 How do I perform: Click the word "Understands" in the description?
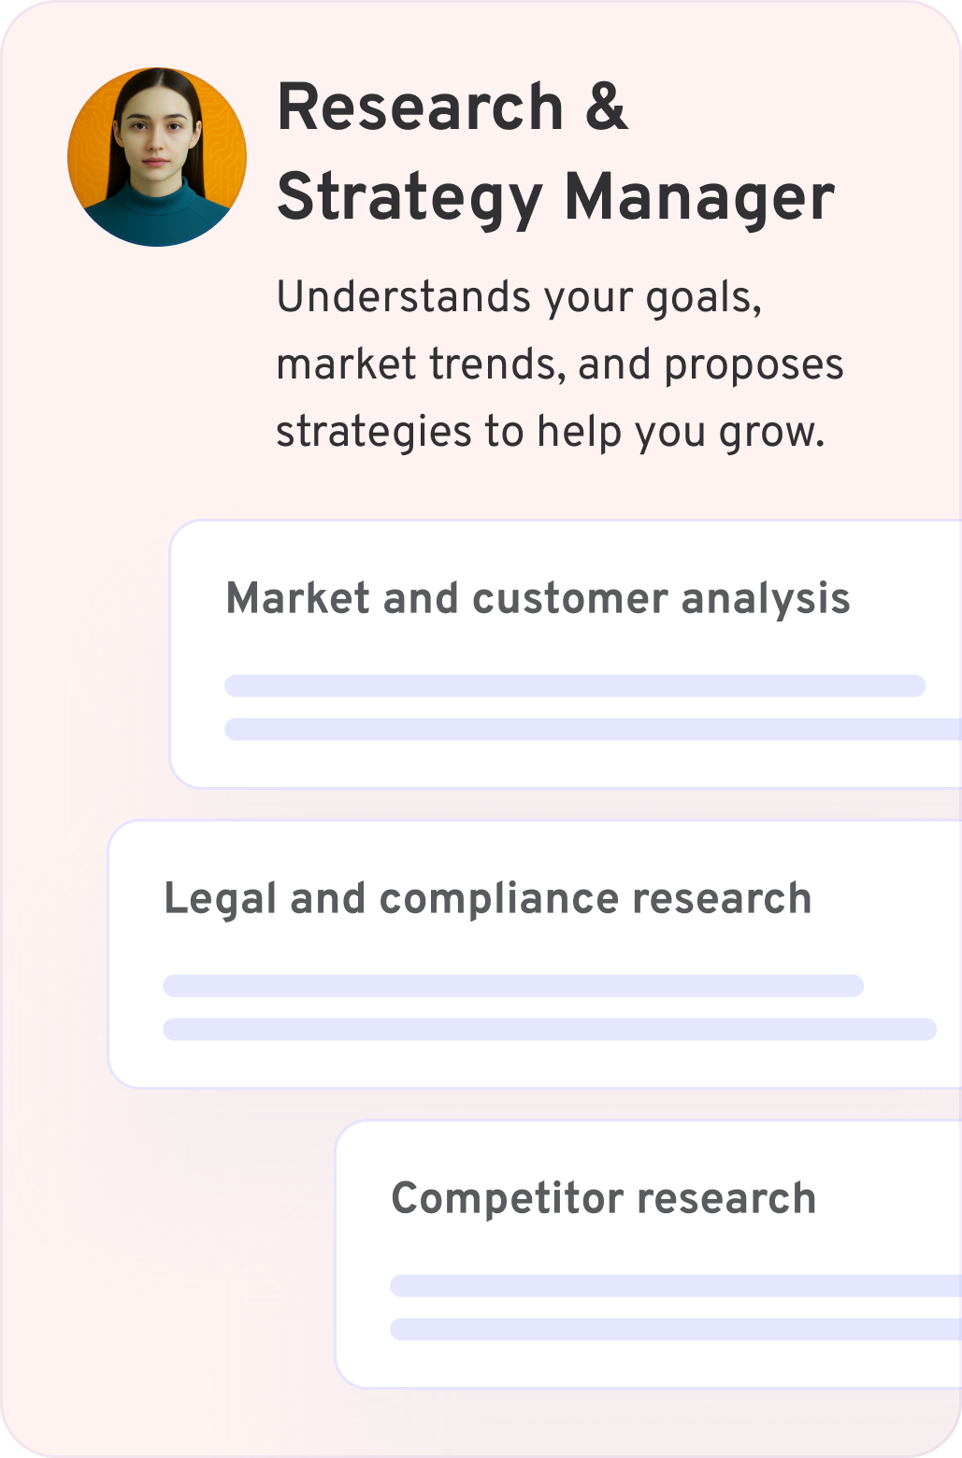tap(404, 297)
